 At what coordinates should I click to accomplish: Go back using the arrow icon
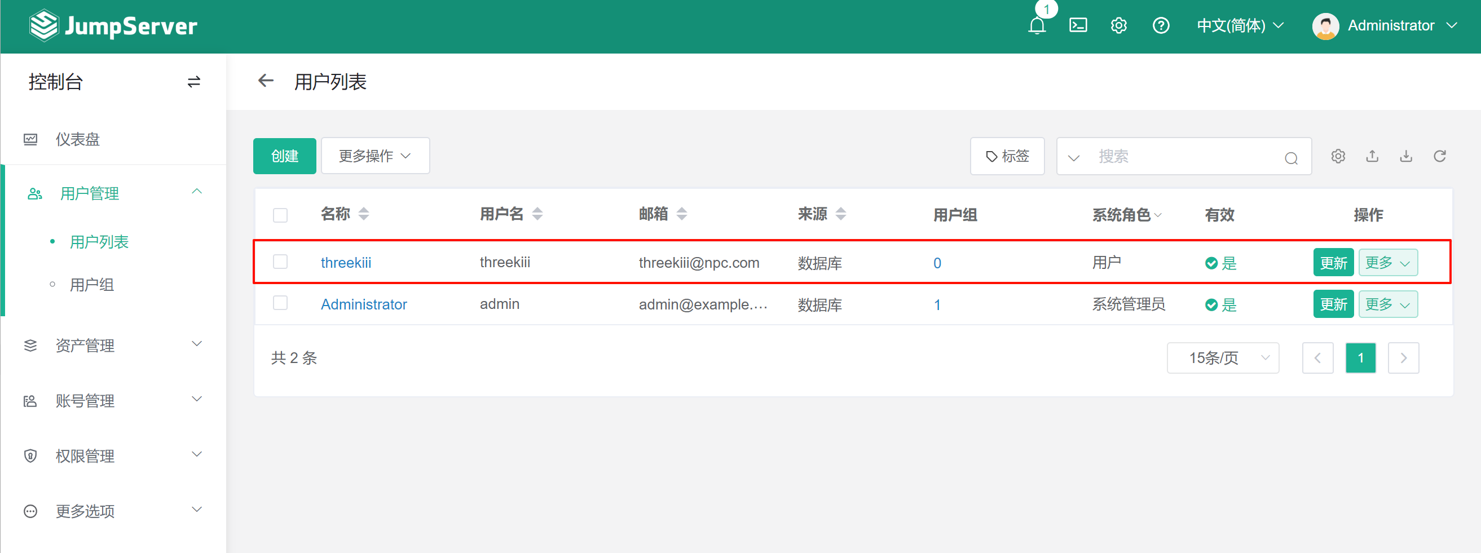point(266,81)
